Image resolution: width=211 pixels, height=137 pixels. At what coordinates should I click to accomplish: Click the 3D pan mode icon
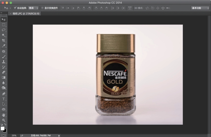(x=158, y=8)
